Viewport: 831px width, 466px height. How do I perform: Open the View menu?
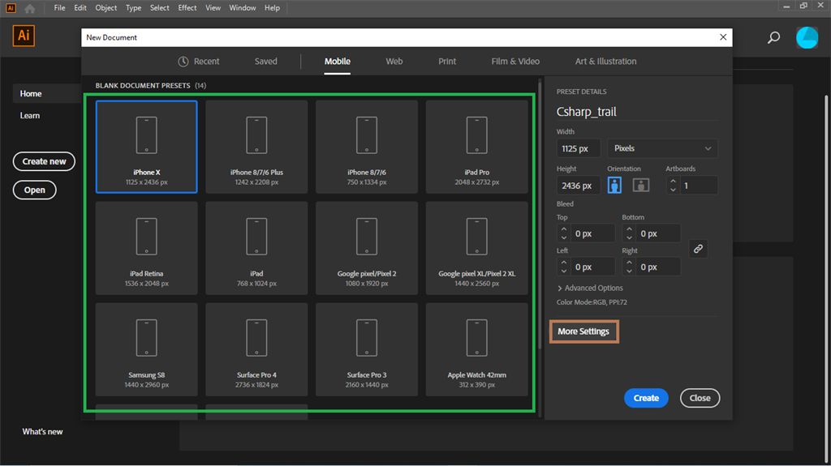(x=213, y=8)
